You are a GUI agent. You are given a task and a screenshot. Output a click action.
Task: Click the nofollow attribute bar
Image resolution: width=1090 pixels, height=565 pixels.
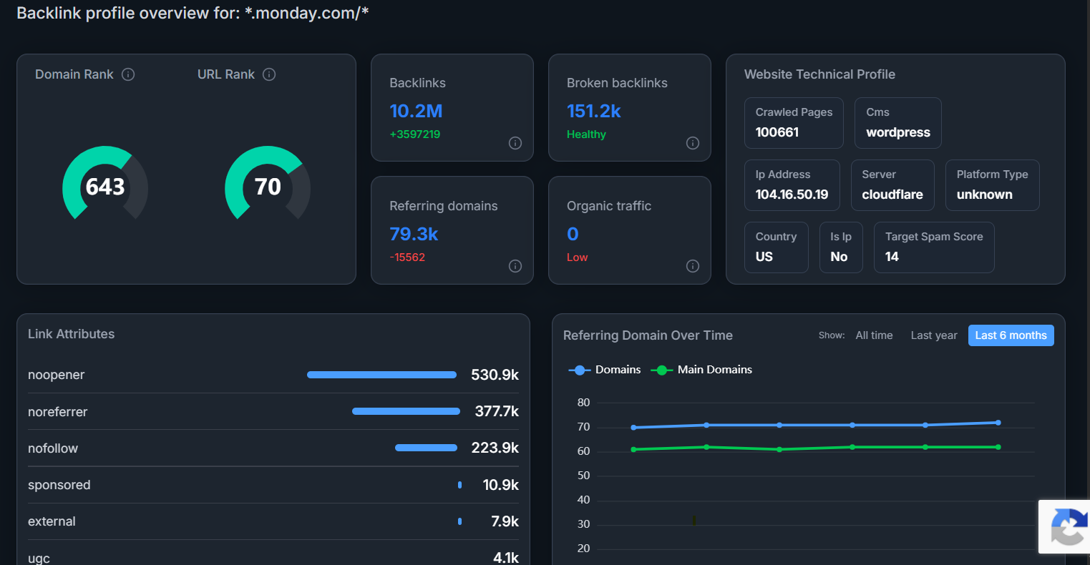[426, 448]
